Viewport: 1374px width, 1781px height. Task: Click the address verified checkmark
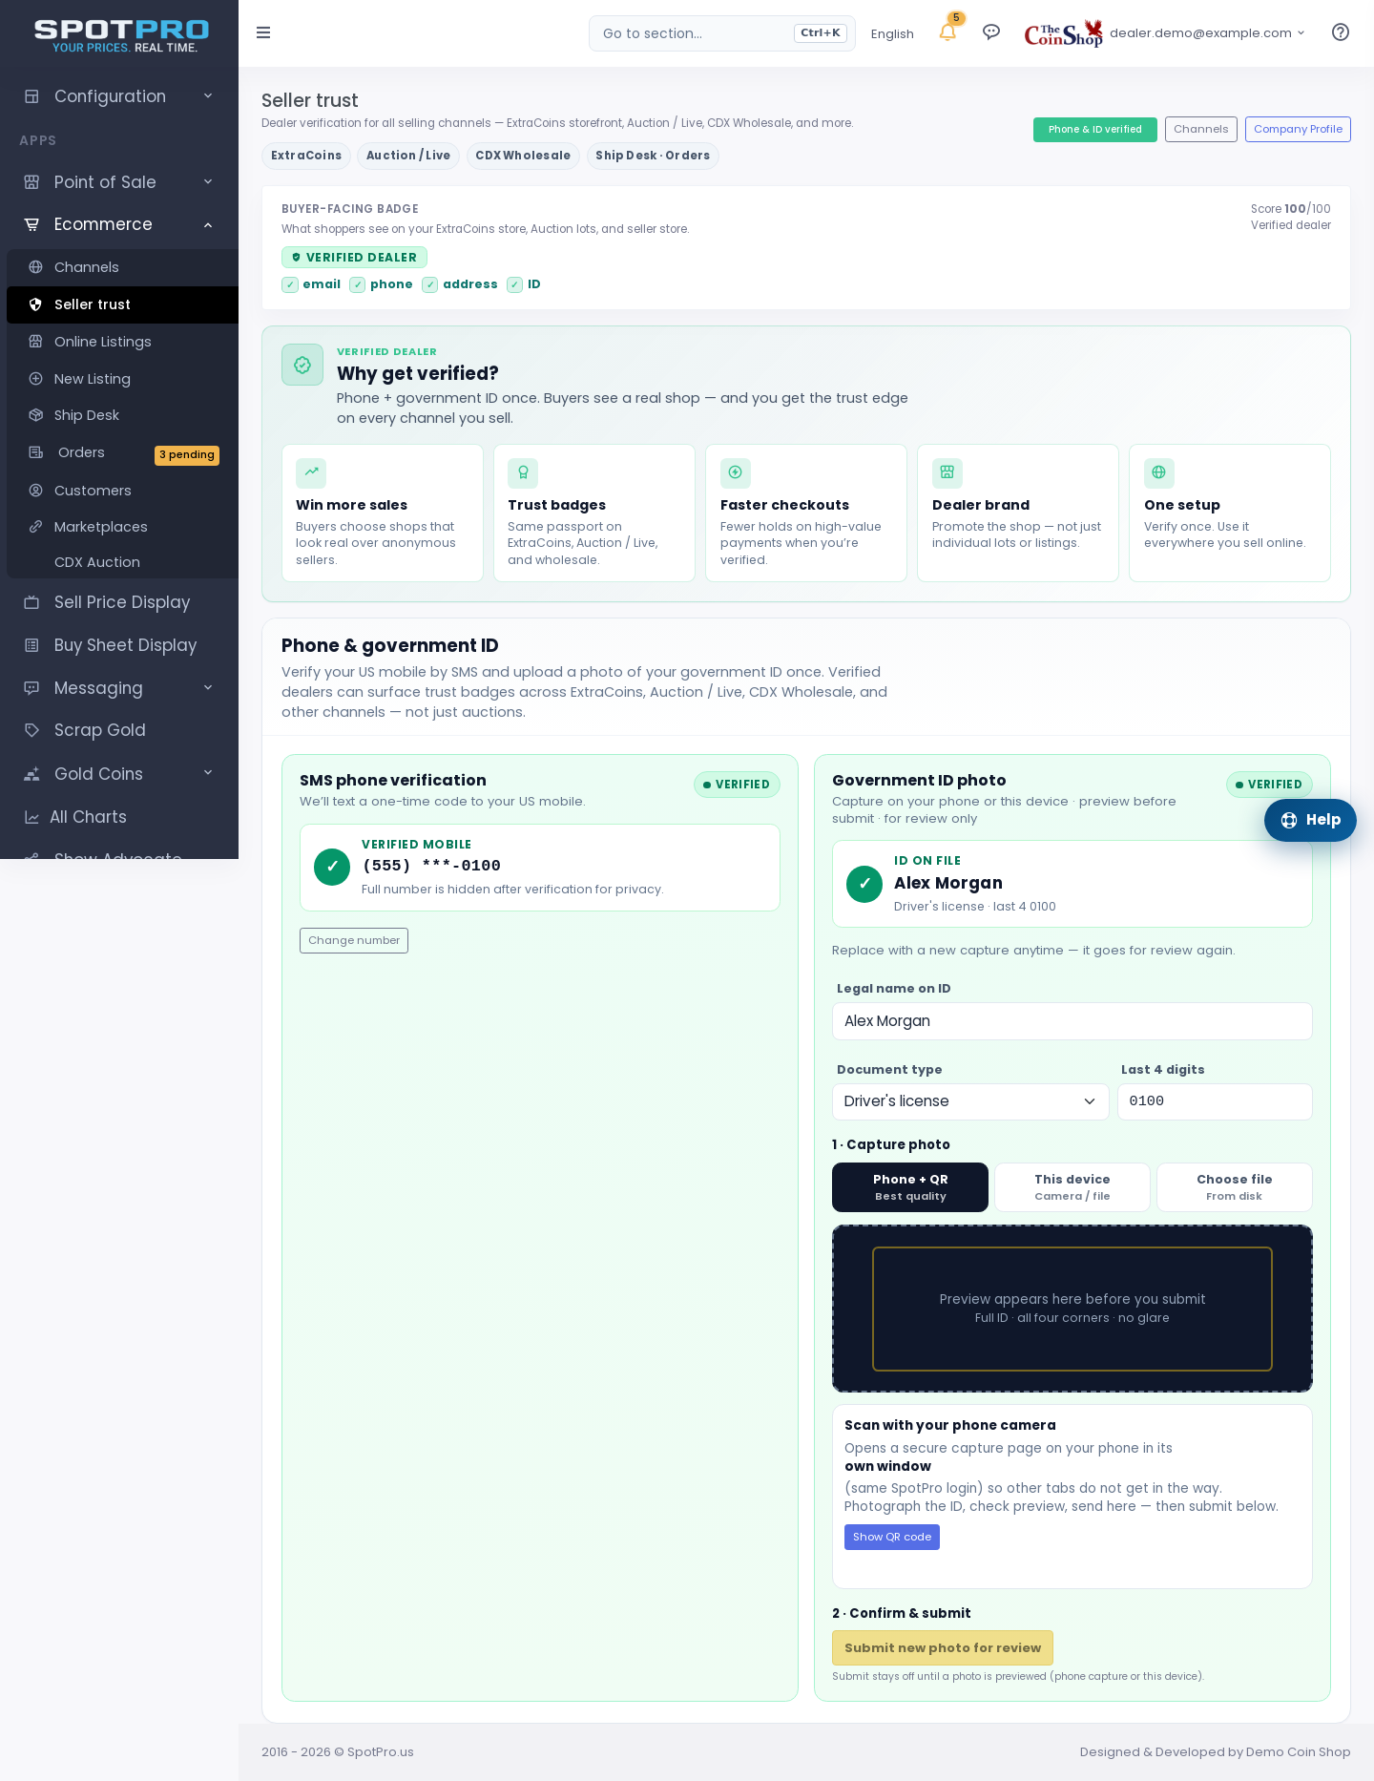(430, 284)
